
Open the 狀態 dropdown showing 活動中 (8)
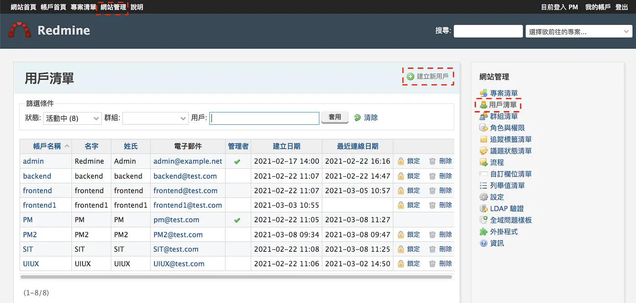[73, 118]
